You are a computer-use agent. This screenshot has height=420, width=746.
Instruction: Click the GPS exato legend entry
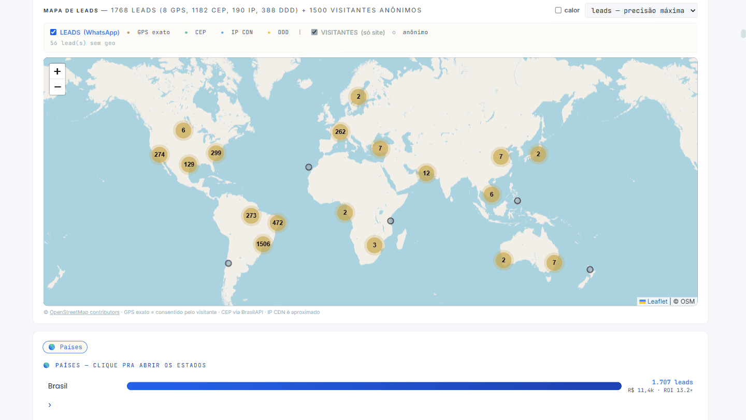coord(149,32)
